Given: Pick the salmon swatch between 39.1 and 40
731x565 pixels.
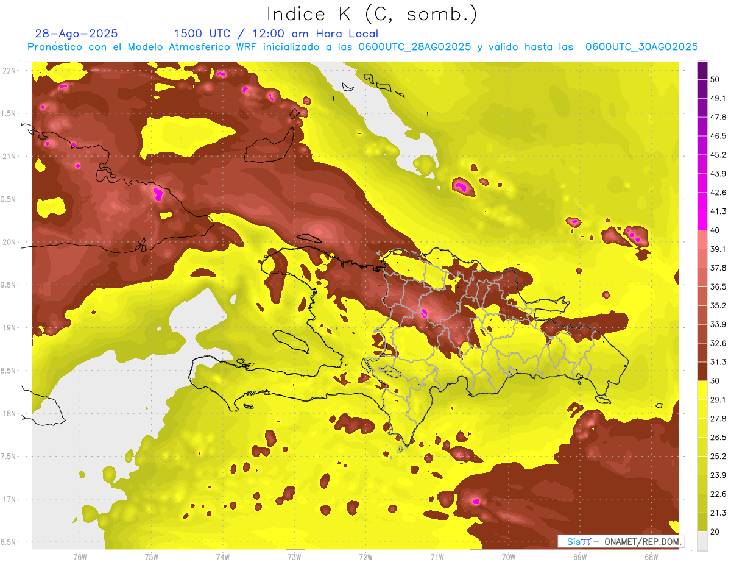Looking at the screenshot, I should click(x=702, y=240).
